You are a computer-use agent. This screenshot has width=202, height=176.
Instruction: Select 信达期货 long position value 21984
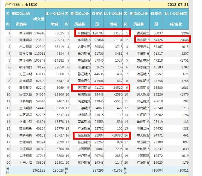pos(99,135)
